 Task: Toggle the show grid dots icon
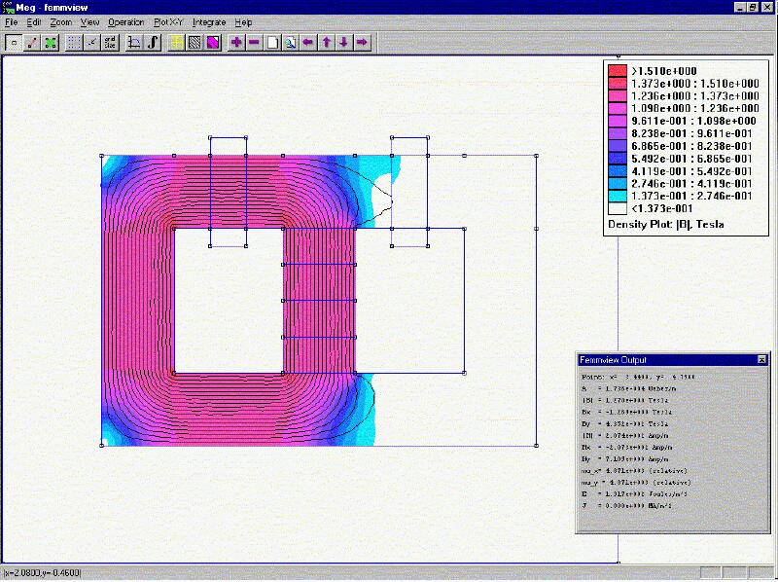[74, 42]
